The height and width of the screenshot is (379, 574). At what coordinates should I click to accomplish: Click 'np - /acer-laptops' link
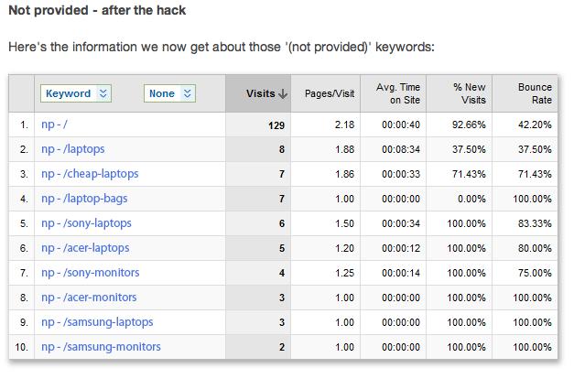pyautogui.click(x=85, y=247)
